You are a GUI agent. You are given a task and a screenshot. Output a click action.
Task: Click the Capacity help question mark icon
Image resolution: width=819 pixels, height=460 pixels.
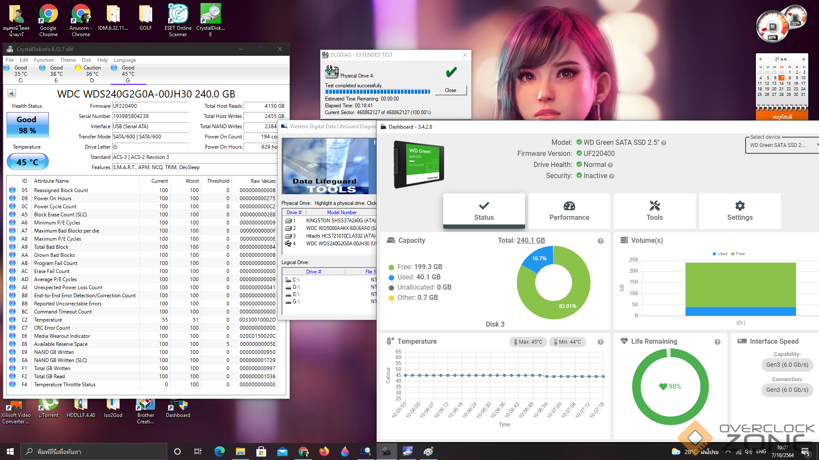[600, 241]
